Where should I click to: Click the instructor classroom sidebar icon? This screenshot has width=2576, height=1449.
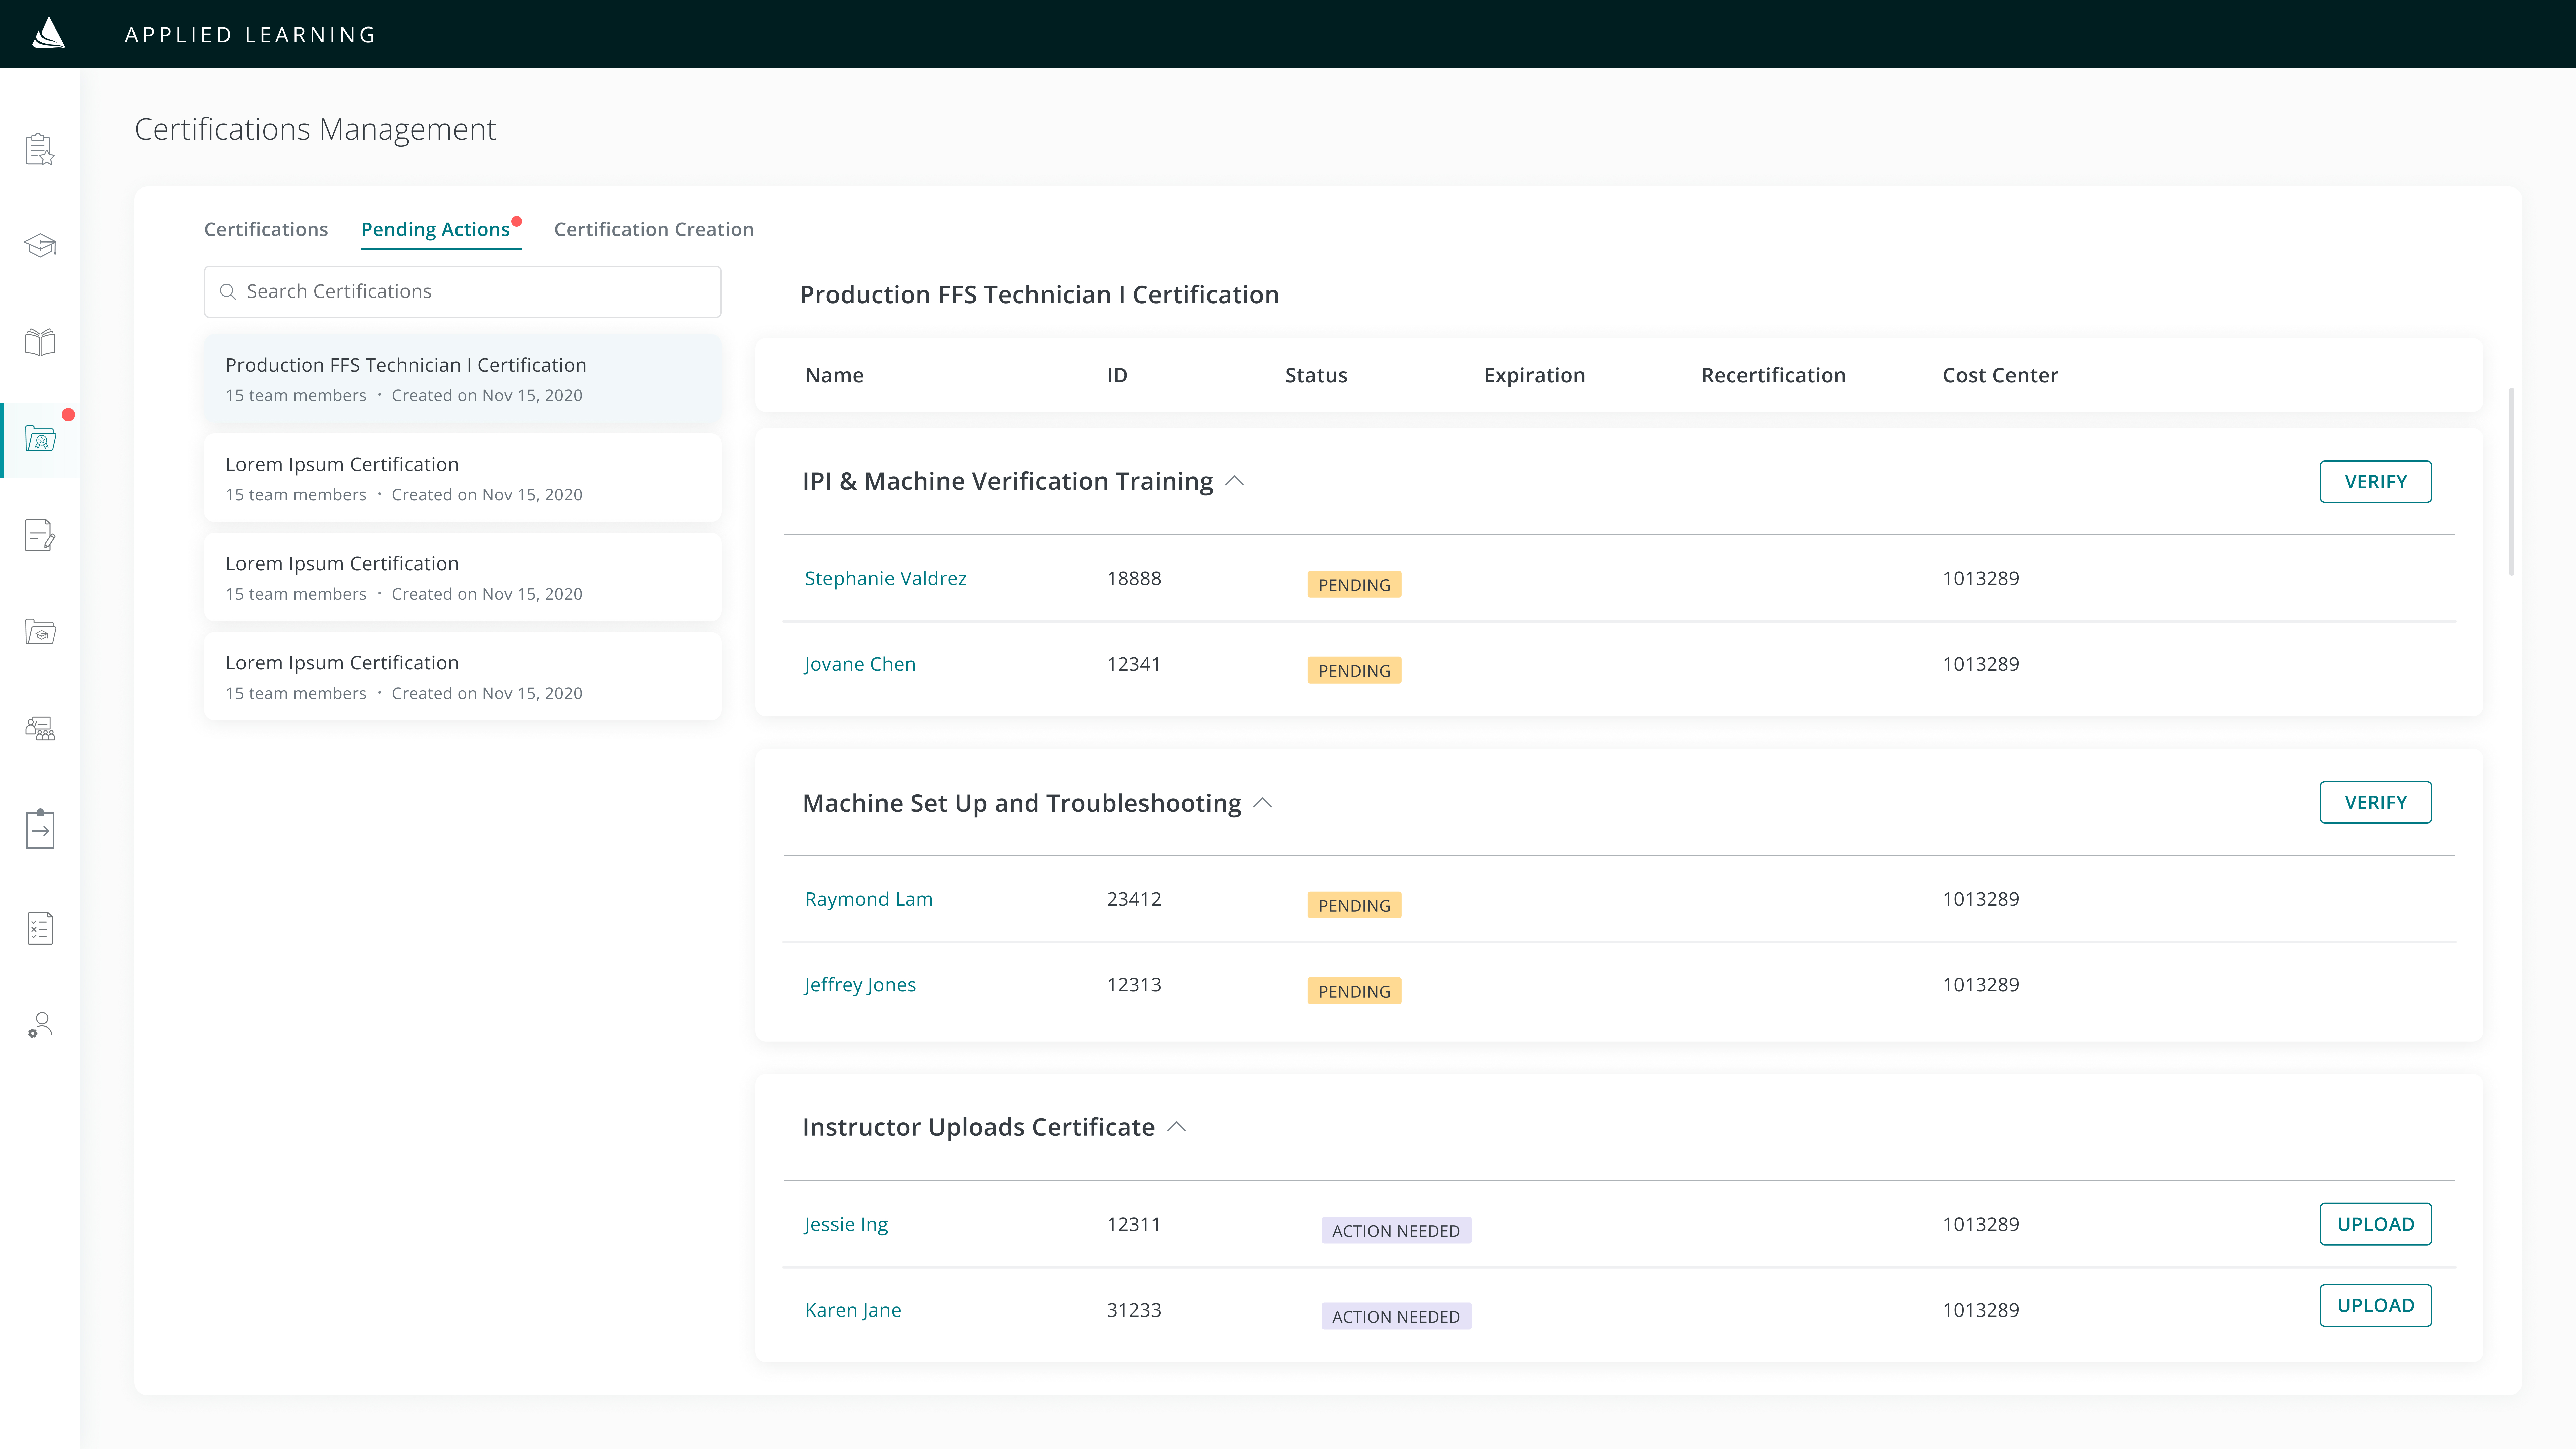40,728
